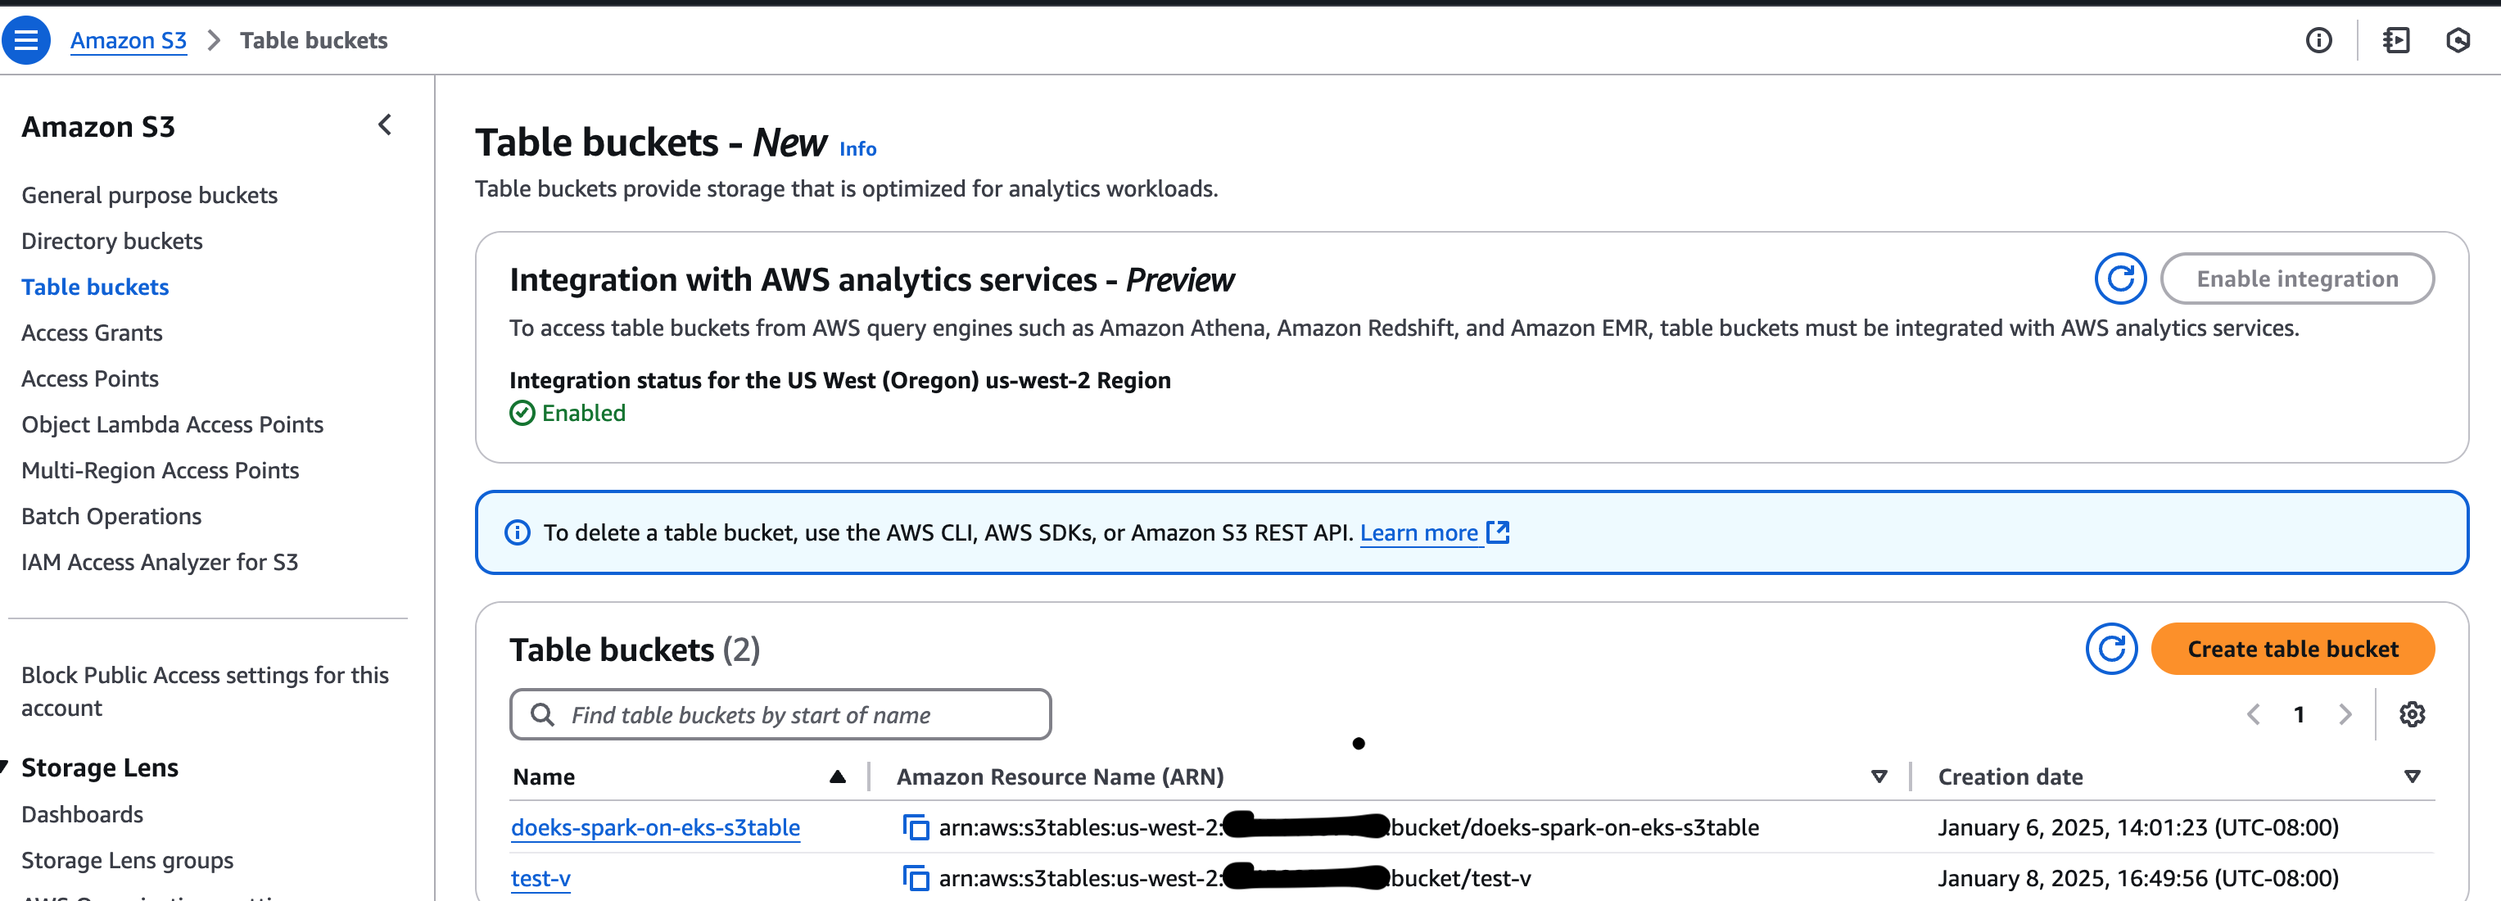Open General purpose buckets
Viewport: 2501px width, 901px height.
tap(150, 195)
